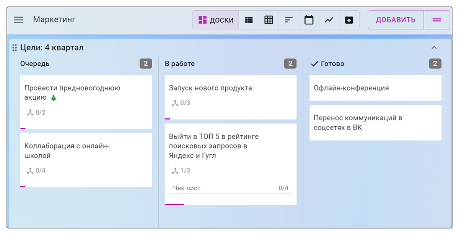Open the hamburger main menu
This screenshot has width=459, height=236.
(x=18, y=20)
